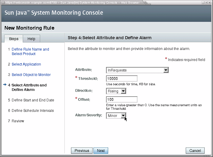This screenshot has height=157, width=213.
Task: Click the 'Indicates required field' note
Action: click(x=187, y=60)
